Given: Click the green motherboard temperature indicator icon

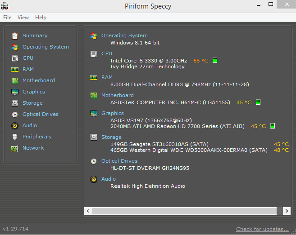Looking at the screenshot, I should [x=258, y=102].
